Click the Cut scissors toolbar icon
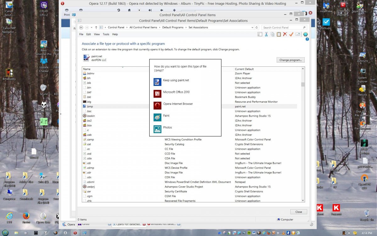 pyautogui.click(x=266, y=34)
